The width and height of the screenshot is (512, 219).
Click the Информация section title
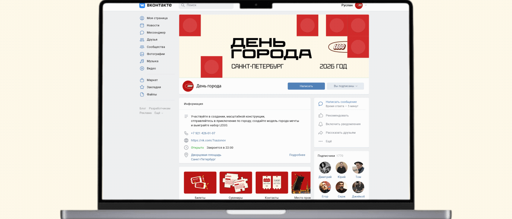coord(193,104)
